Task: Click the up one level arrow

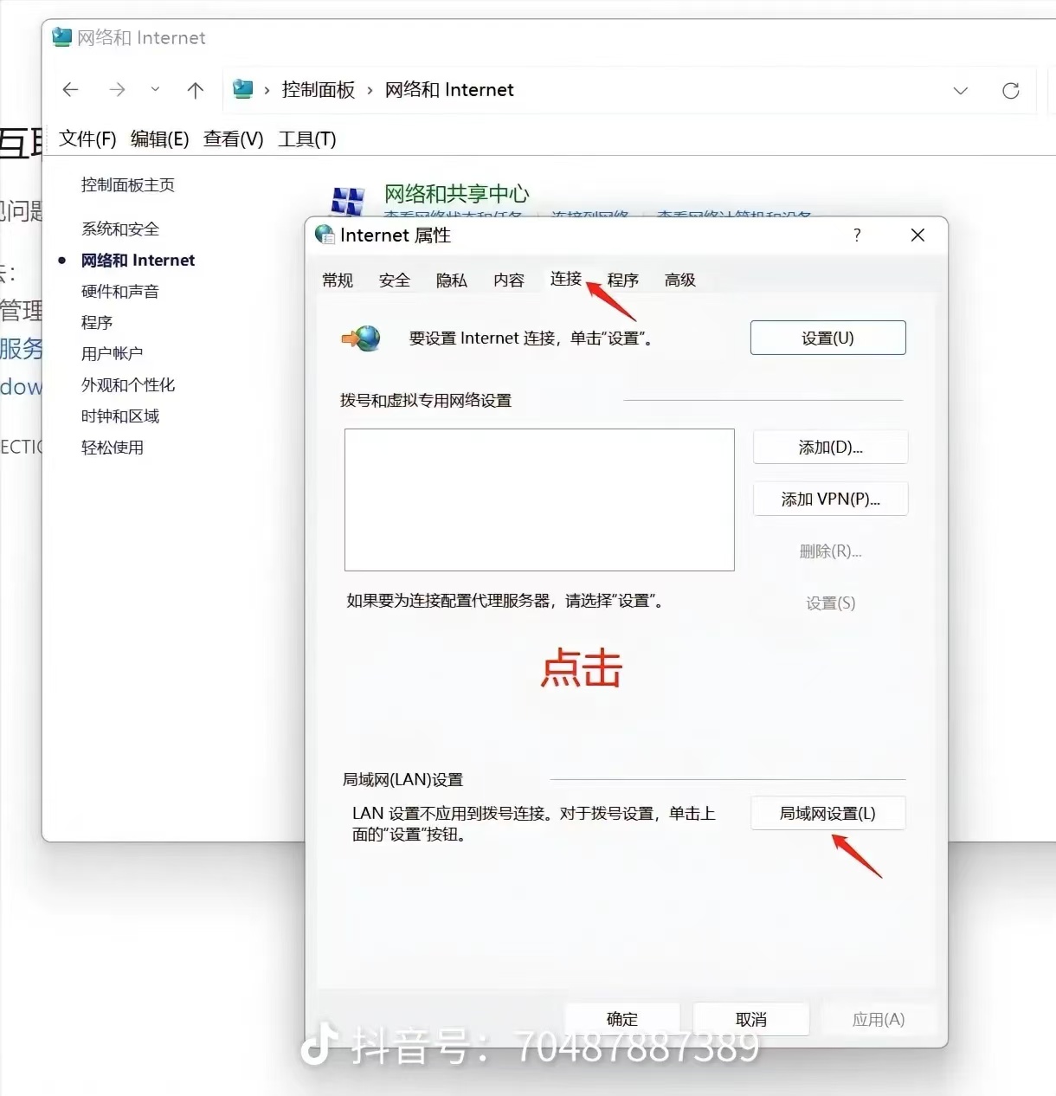Action: point(196,90)
